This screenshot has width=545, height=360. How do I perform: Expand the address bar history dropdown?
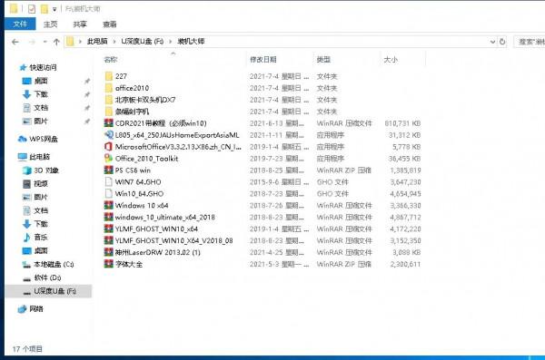(x=492, y=42)
